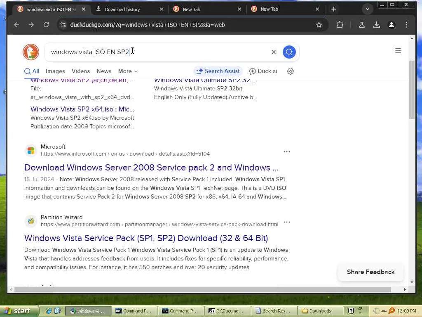Switch to Downloads folder taskbar window
This screenshot has height=317, width=422.
(x=321, y=311)
